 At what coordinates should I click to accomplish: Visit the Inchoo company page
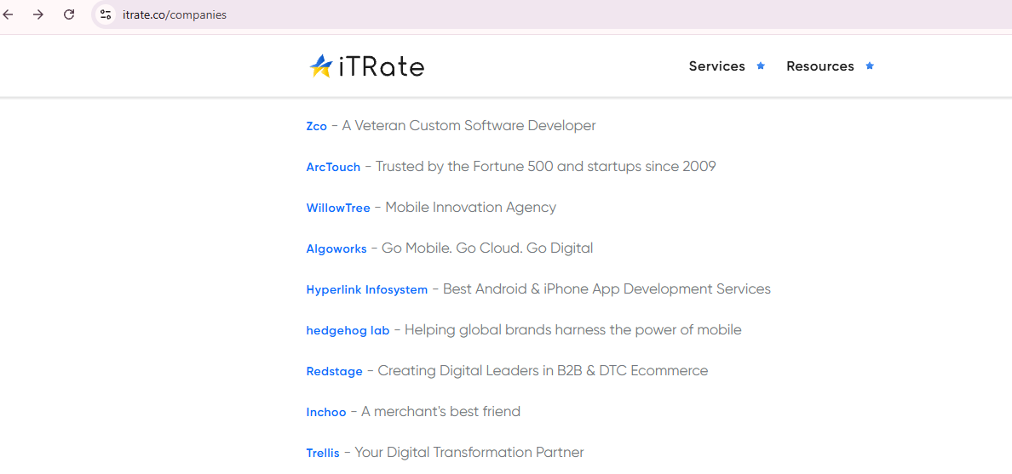tap(325, 413)
